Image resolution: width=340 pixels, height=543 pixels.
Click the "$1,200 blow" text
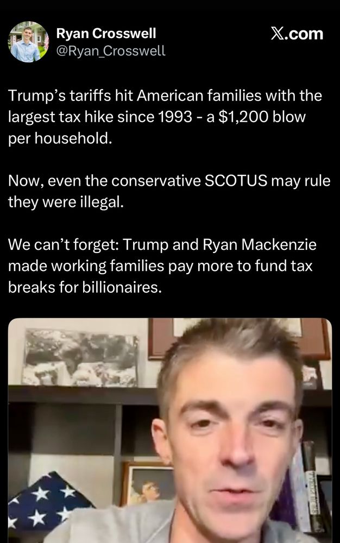coord(262,117)
